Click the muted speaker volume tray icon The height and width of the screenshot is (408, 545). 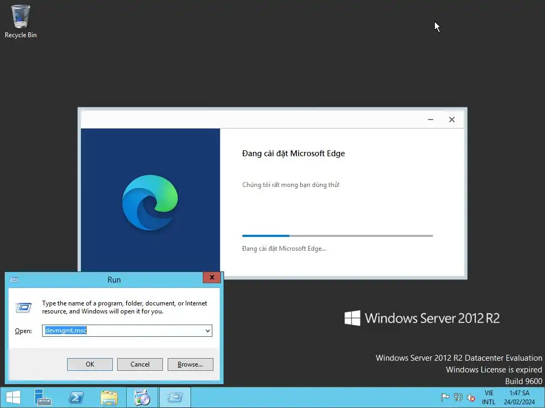[471, 397]
